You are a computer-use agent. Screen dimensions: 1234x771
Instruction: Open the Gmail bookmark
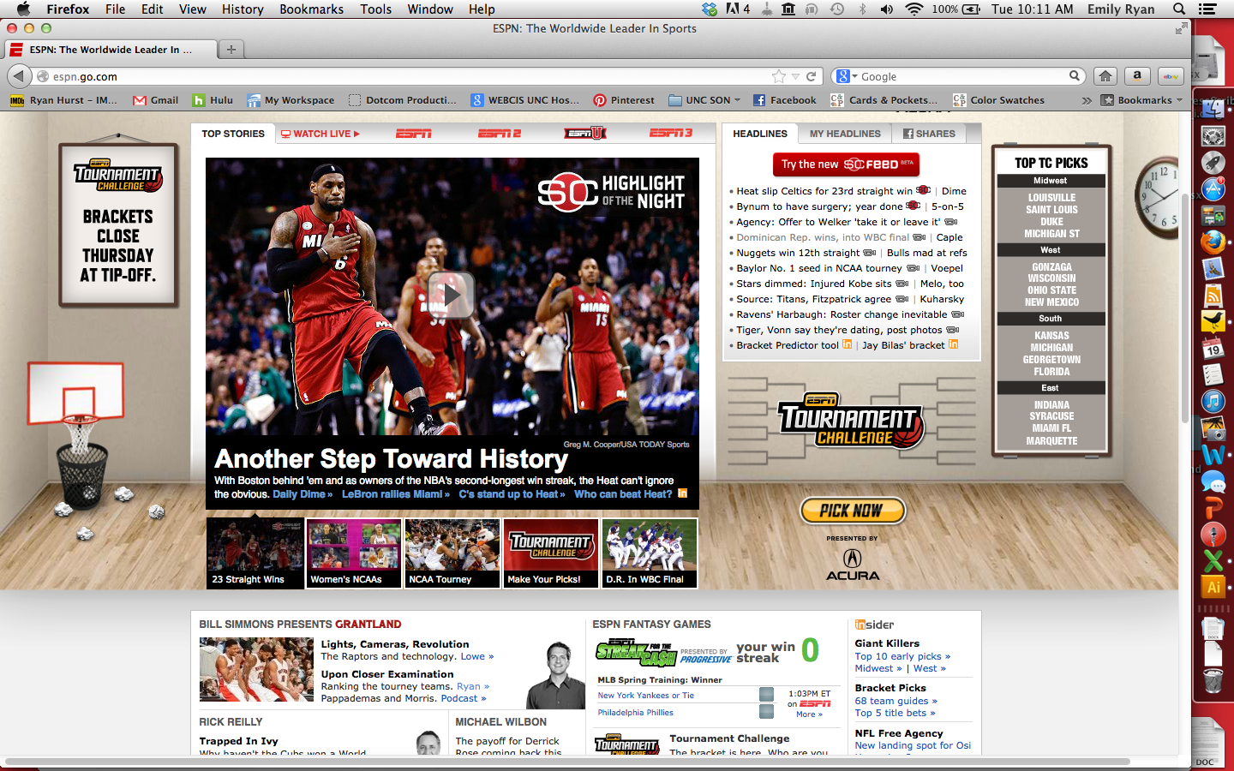click(155, 100)
